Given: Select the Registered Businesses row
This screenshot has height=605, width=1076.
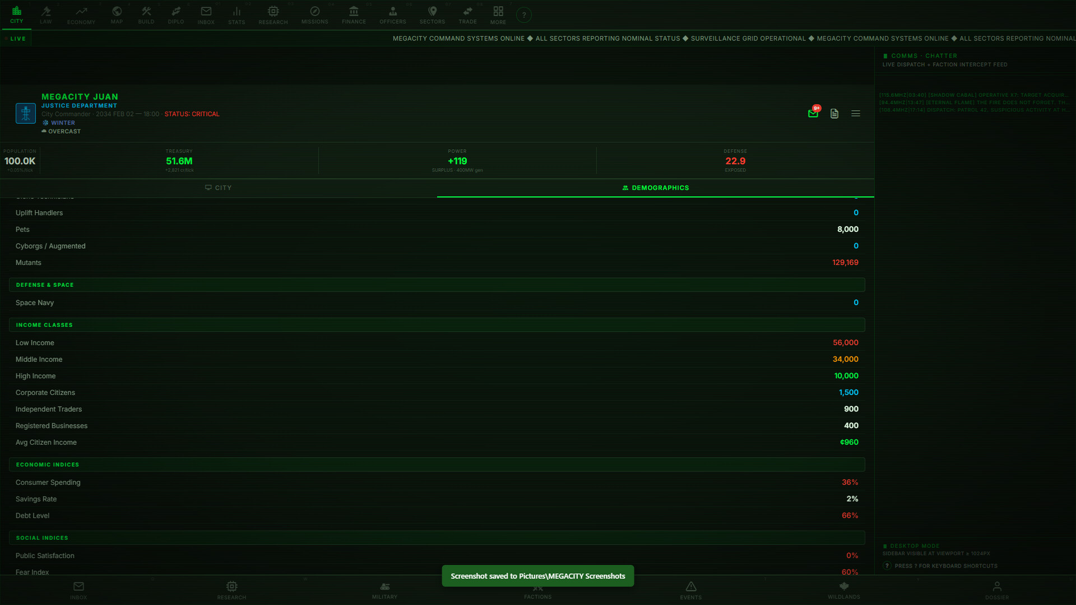Looking at the screenshot, I should point(437,426).
